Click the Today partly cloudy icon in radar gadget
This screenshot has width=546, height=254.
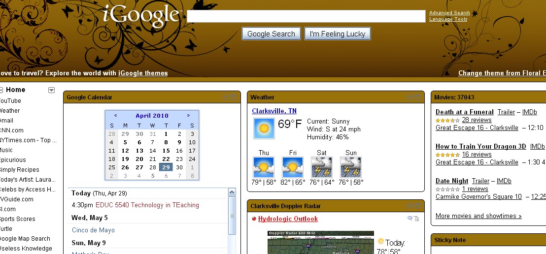coord(381,241)
